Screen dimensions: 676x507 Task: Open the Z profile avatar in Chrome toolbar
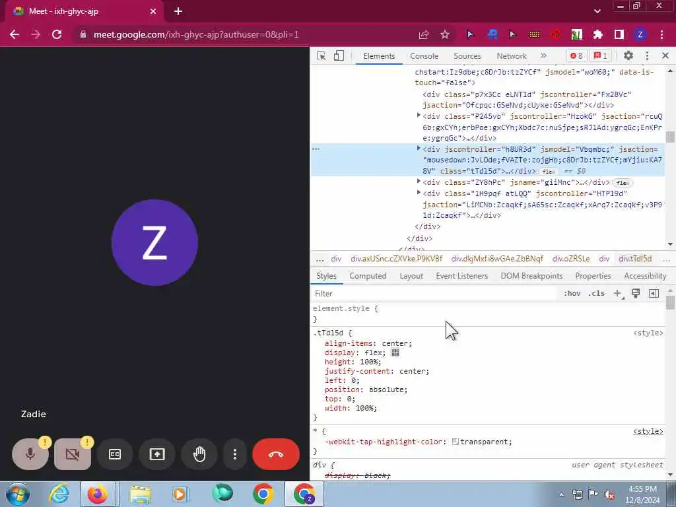pyautogui.click(x=640, y=34)
